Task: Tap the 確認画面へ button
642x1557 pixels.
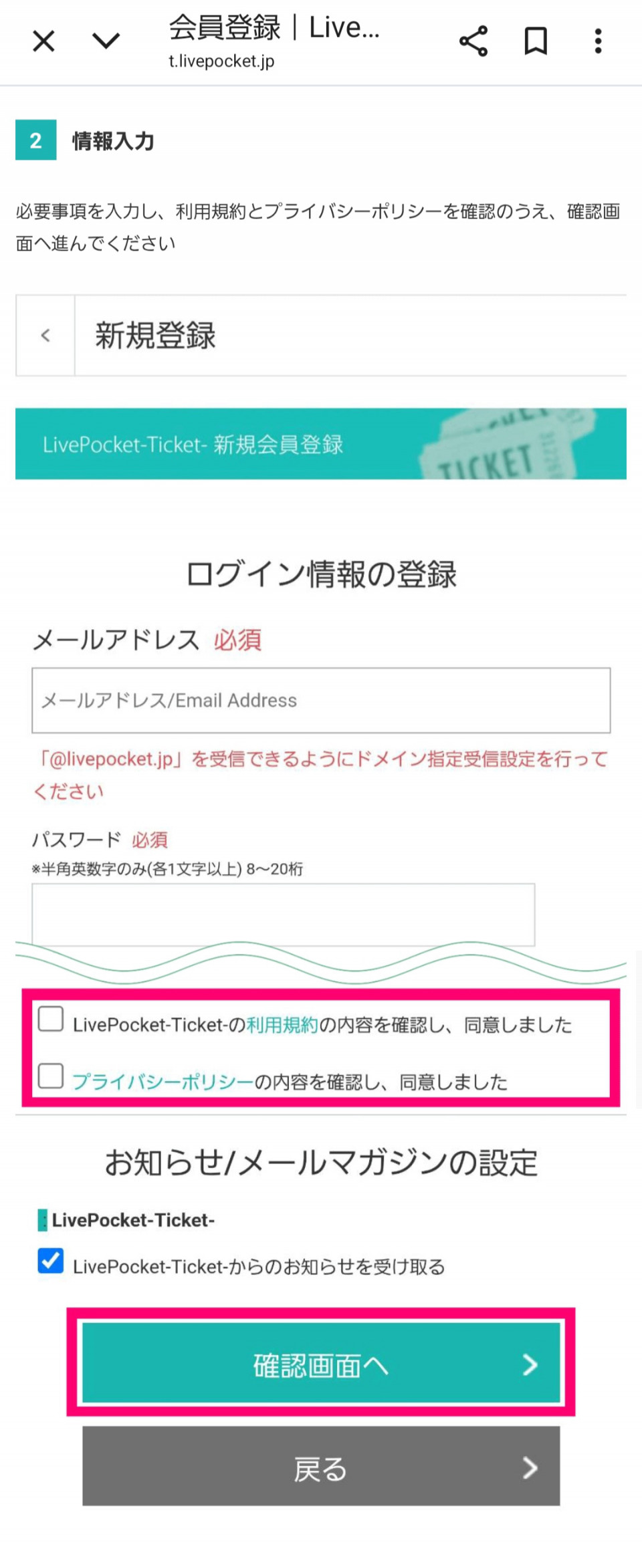Action: pos(321,1363)
